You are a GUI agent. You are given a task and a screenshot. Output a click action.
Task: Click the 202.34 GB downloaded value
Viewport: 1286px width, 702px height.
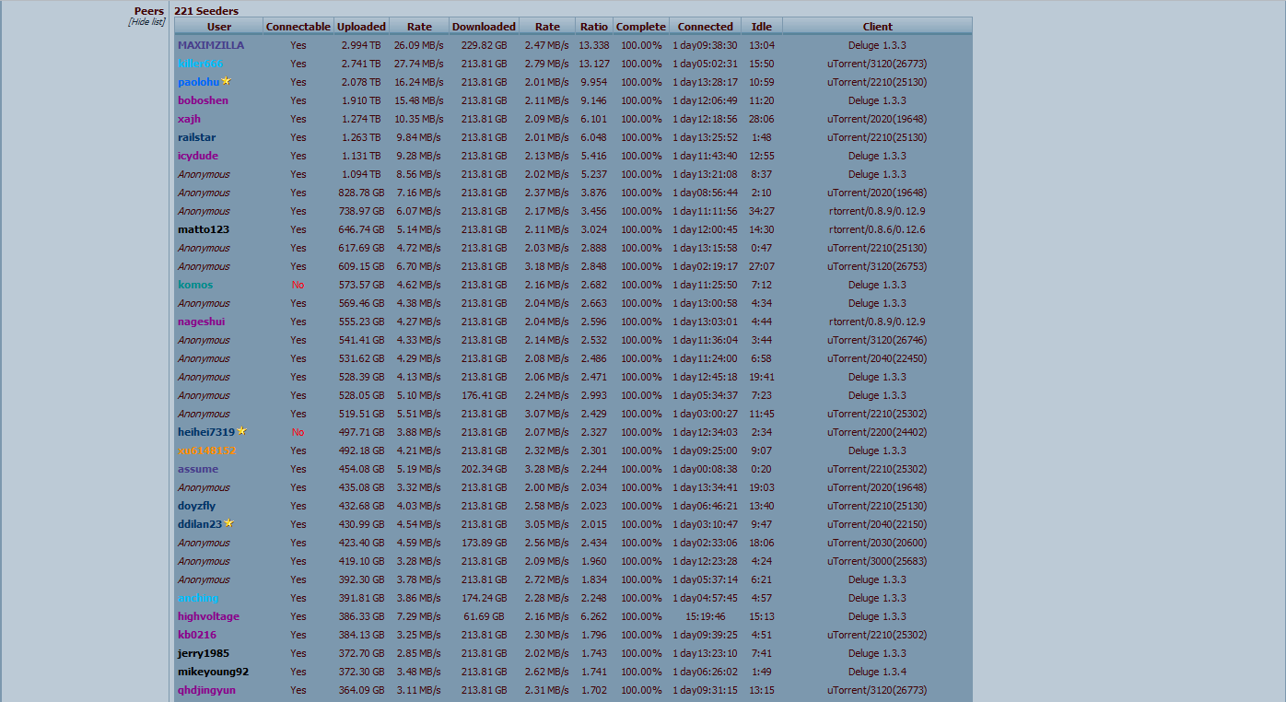point(484,469)
